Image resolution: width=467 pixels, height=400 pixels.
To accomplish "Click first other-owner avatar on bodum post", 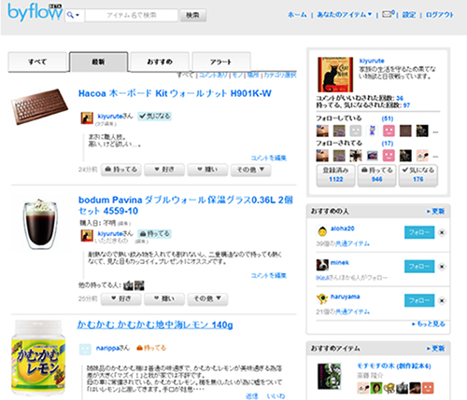I will 128,285.
